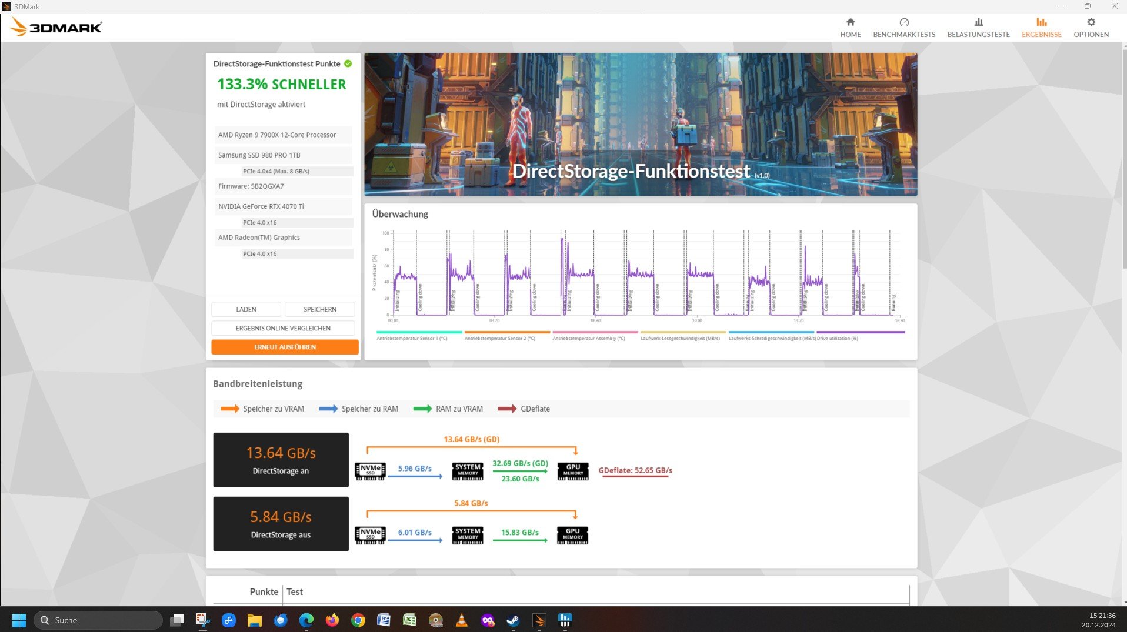Select Antriebstemperatur Assembly legend swatch

[x=595, y=332]
